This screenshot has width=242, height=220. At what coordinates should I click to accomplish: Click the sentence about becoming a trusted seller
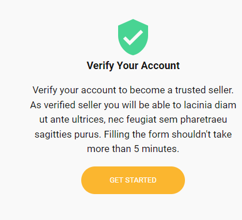pos(133,90)
